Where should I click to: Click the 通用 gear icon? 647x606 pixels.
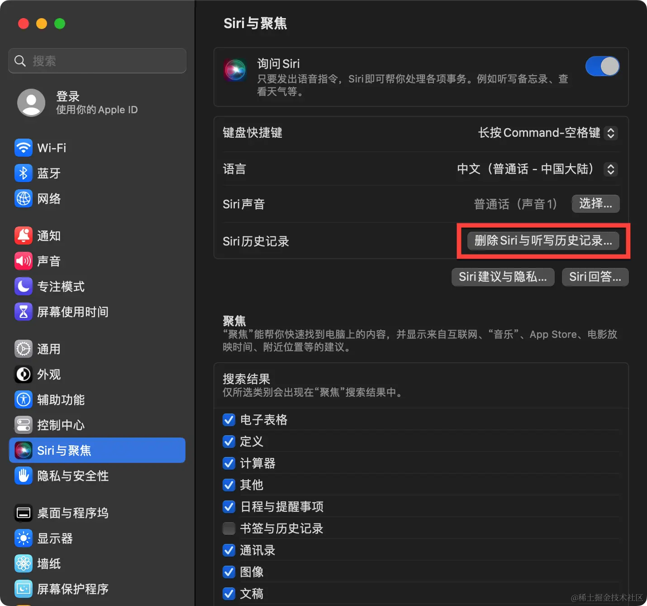tap(24, 349)
